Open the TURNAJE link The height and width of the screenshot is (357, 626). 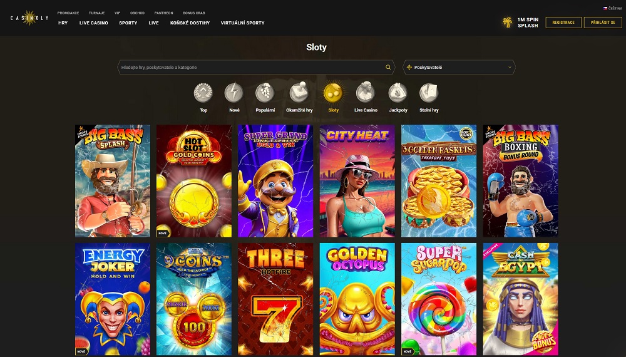(97, 13)
